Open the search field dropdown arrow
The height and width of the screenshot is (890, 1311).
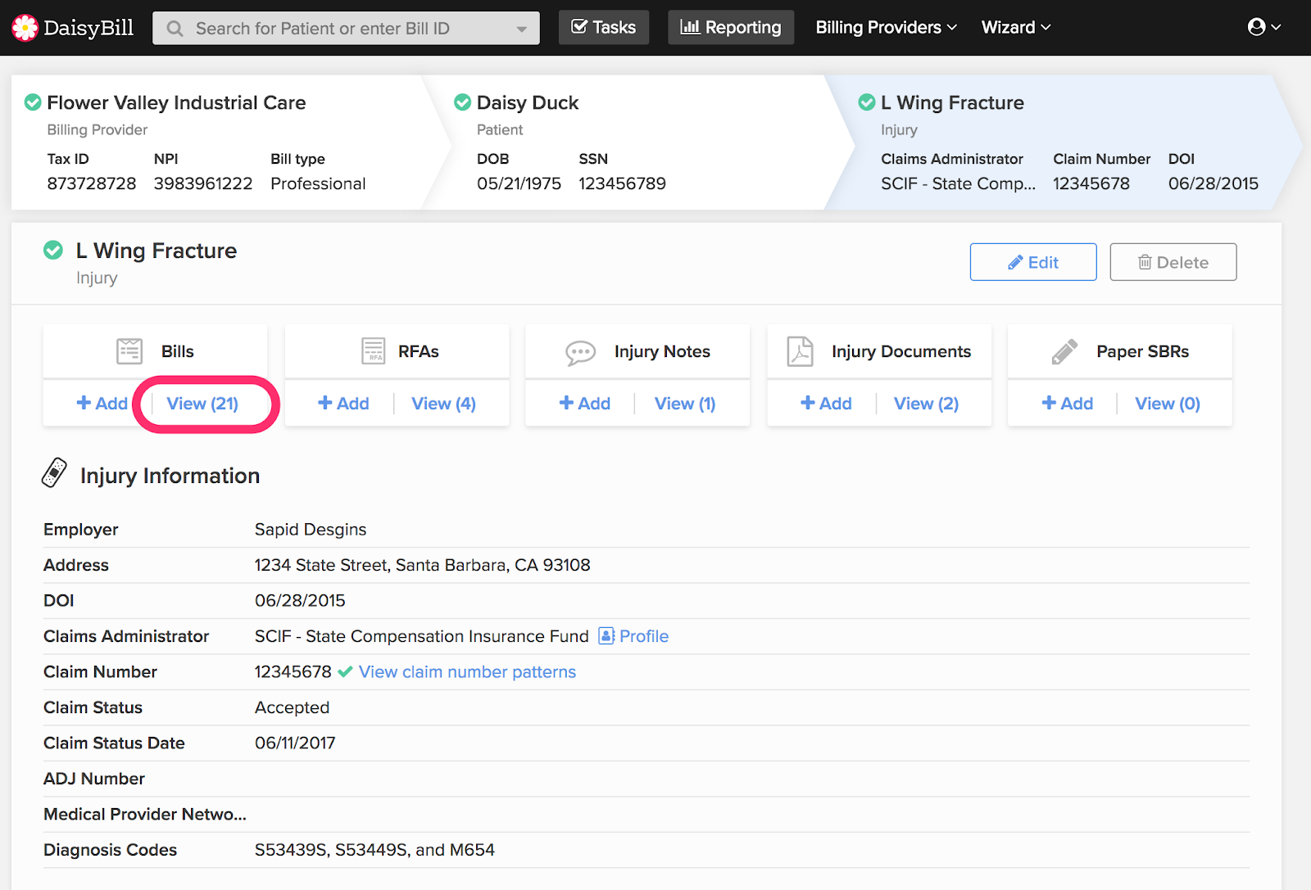[521, 29]
